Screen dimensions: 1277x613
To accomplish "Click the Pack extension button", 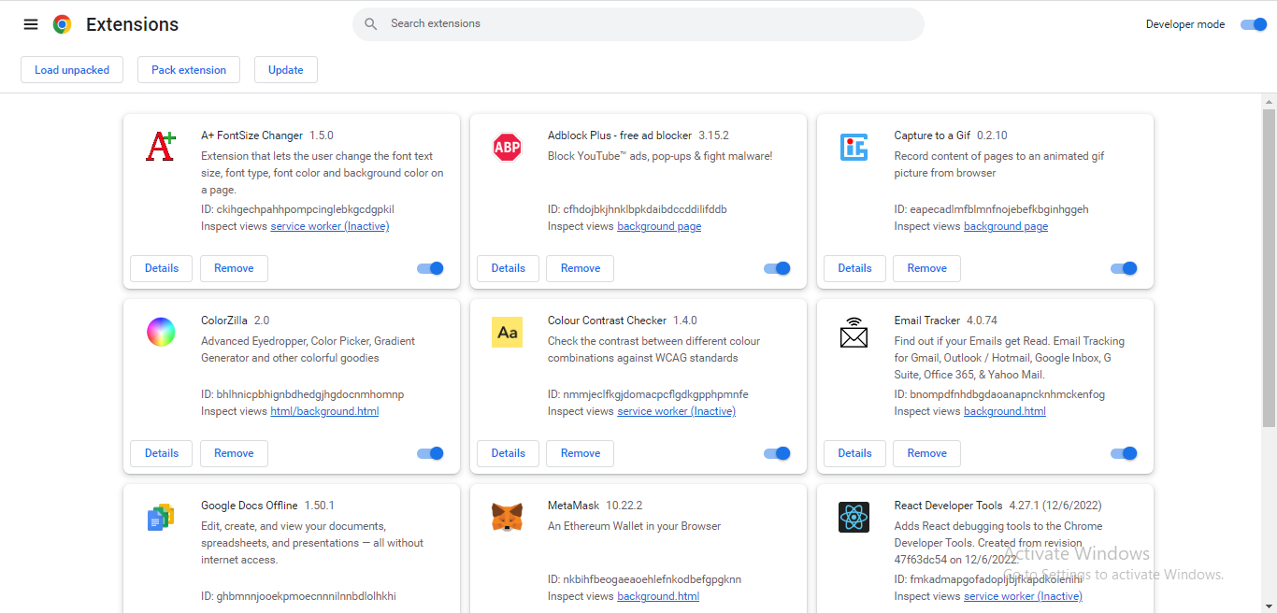I will [189, 70].
